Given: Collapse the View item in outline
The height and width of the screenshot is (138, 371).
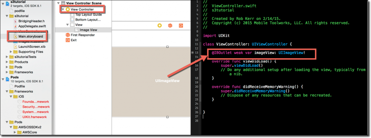Looking at the screenshot, I should [x=67, y=25].
